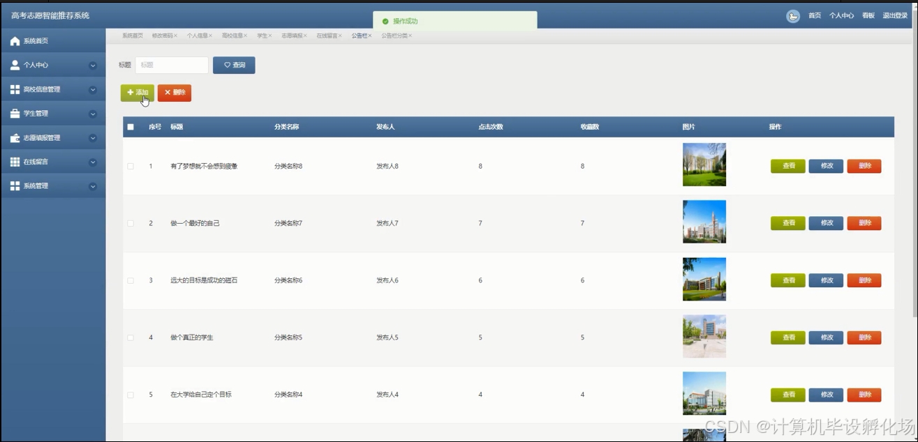918x442 pixels.
Task: Open the thumbnail image in row 分类名称4
Action: (704, 393)
